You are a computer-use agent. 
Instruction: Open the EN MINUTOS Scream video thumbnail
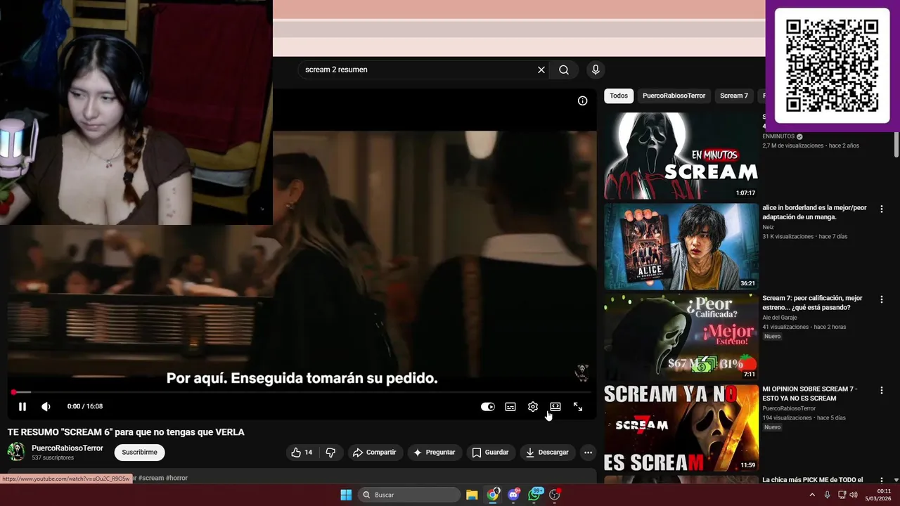(x=681, y=155)
